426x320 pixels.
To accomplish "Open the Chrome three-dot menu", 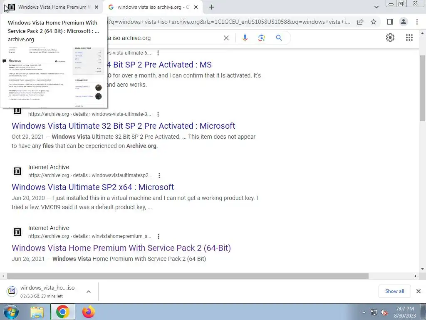I will pyautogui.click(x=417, y=22).
